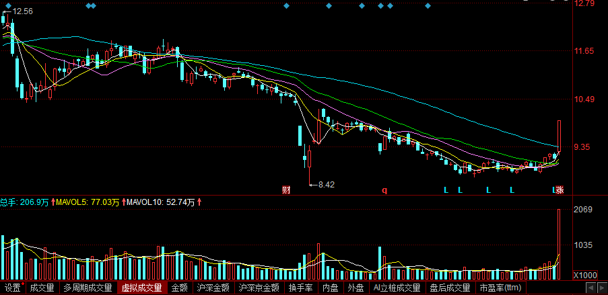This screenshot has width=608, height=295.
Task: Click the 1035 volume axis label
Action: 583,245
